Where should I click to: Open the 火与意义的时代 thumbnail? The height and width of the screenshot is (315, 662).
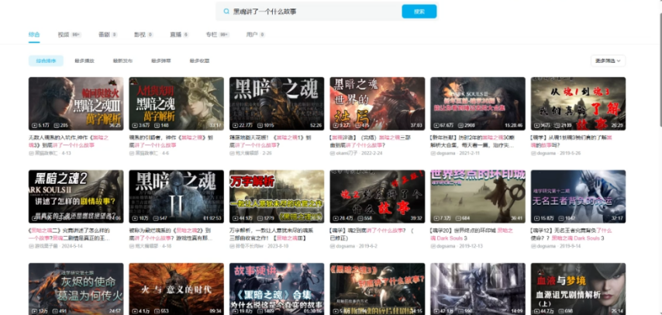coord(177,289)
